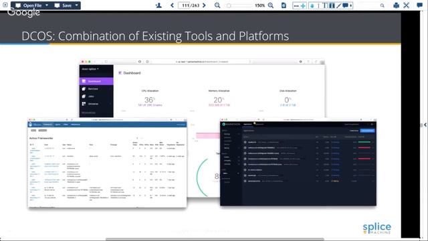Image resolution: width=428 pixels, height=241 pixels.
Task: Click the Save button
Action: click(x=64, y=5)
